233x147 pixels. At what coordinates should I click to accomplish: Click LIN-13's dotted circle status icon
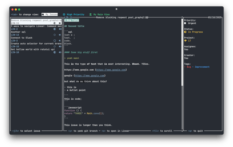click(55, 35)
